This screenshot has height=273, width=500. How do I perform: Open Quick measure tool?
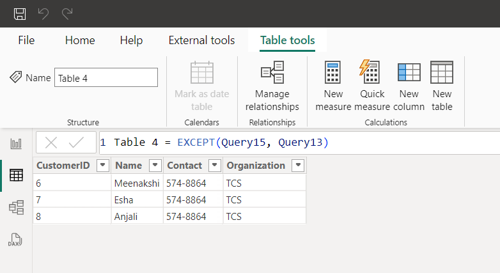point(371,87)
